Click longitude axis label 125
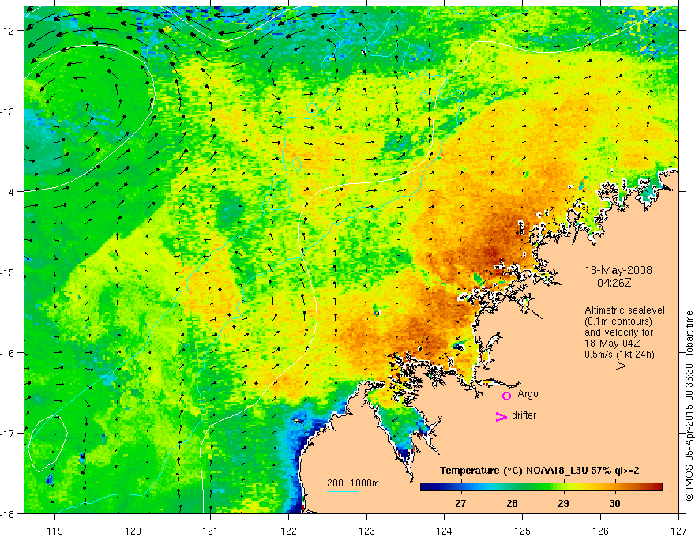 click(x=523, y=531)
